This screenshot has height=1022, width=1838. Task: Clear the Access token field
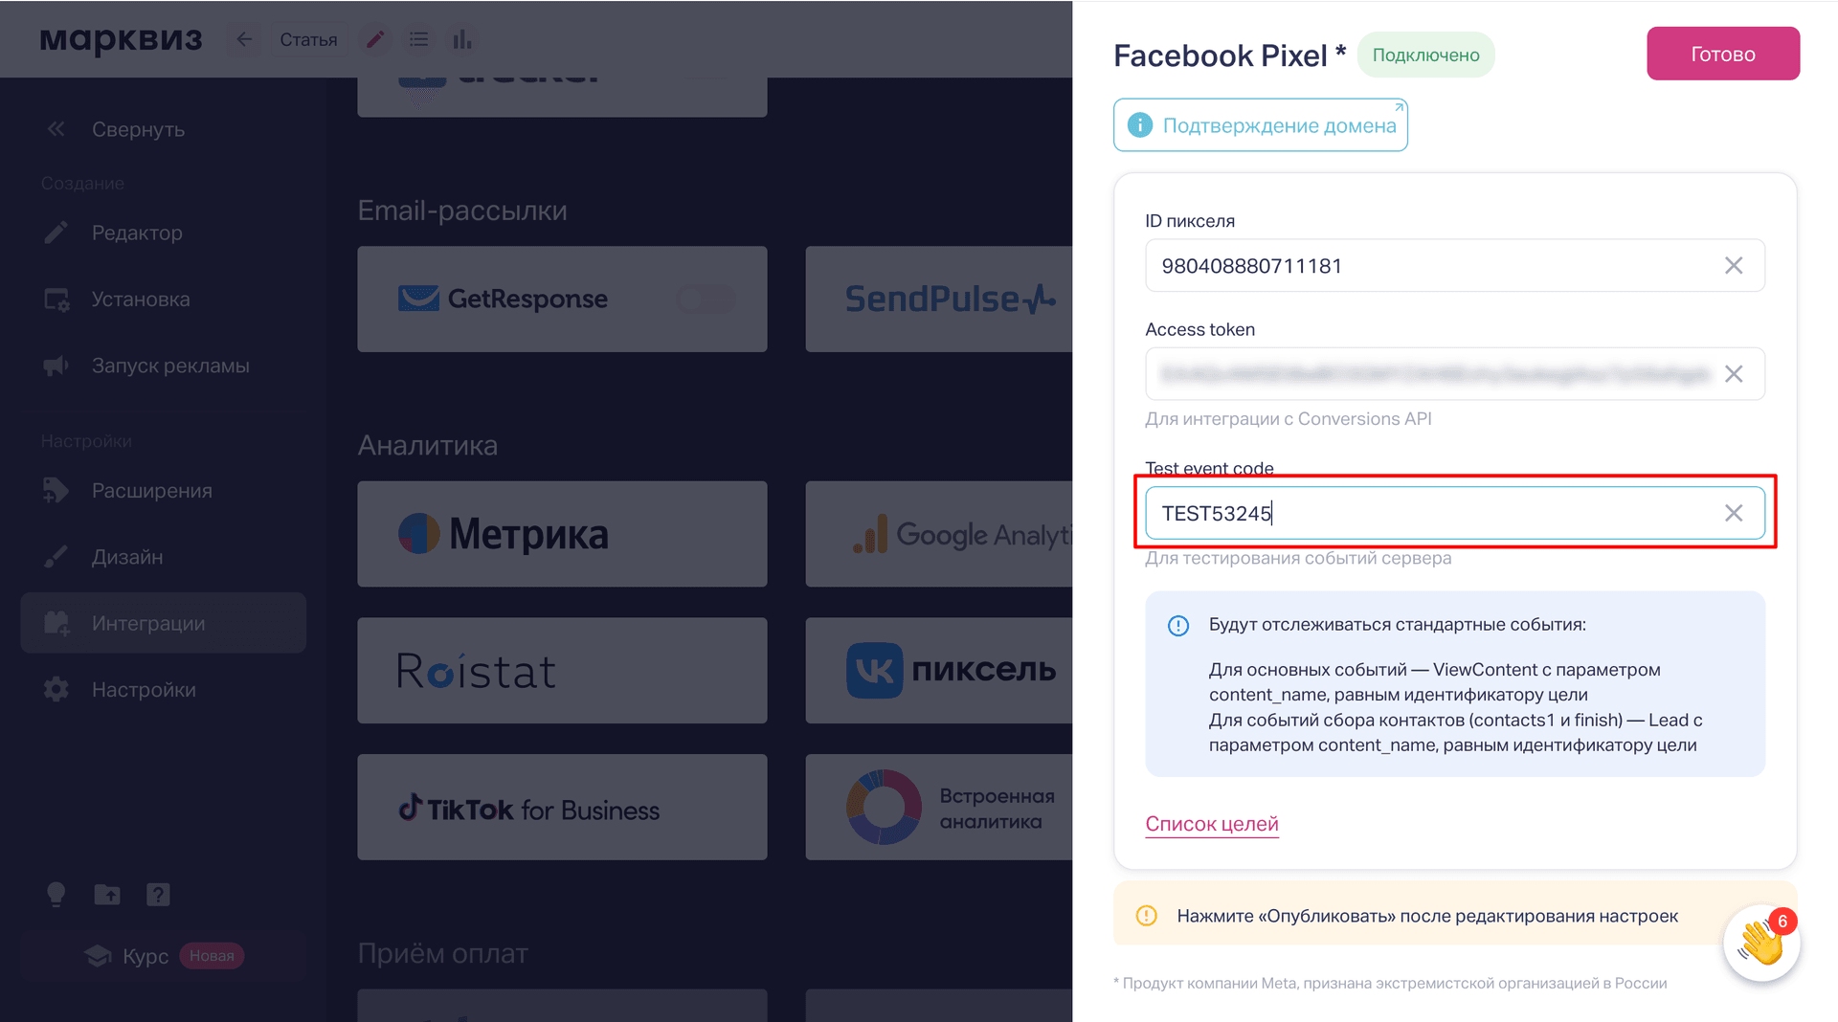coord(1733,374)
